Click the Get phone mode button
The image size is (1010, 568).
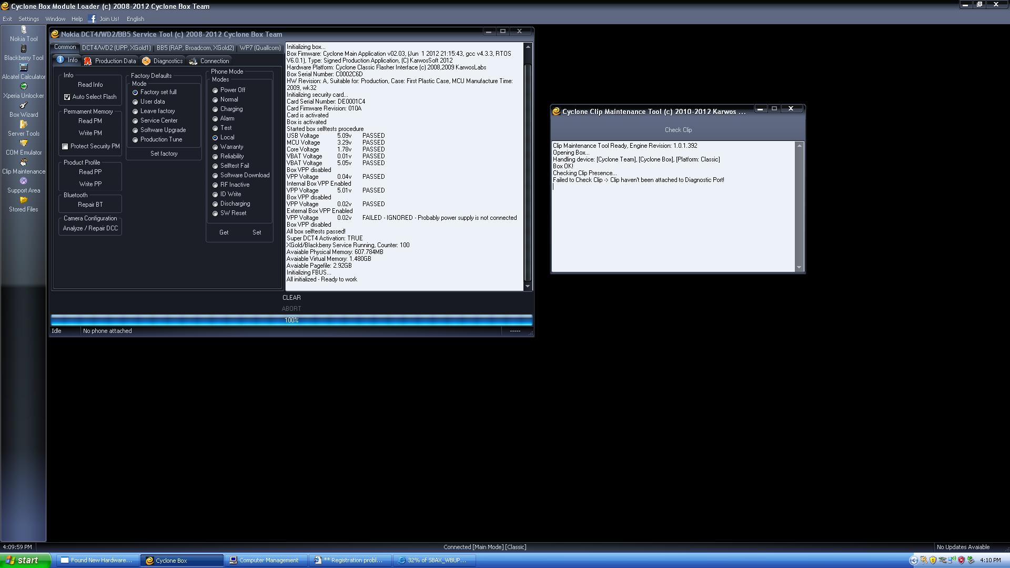(224, 232)
